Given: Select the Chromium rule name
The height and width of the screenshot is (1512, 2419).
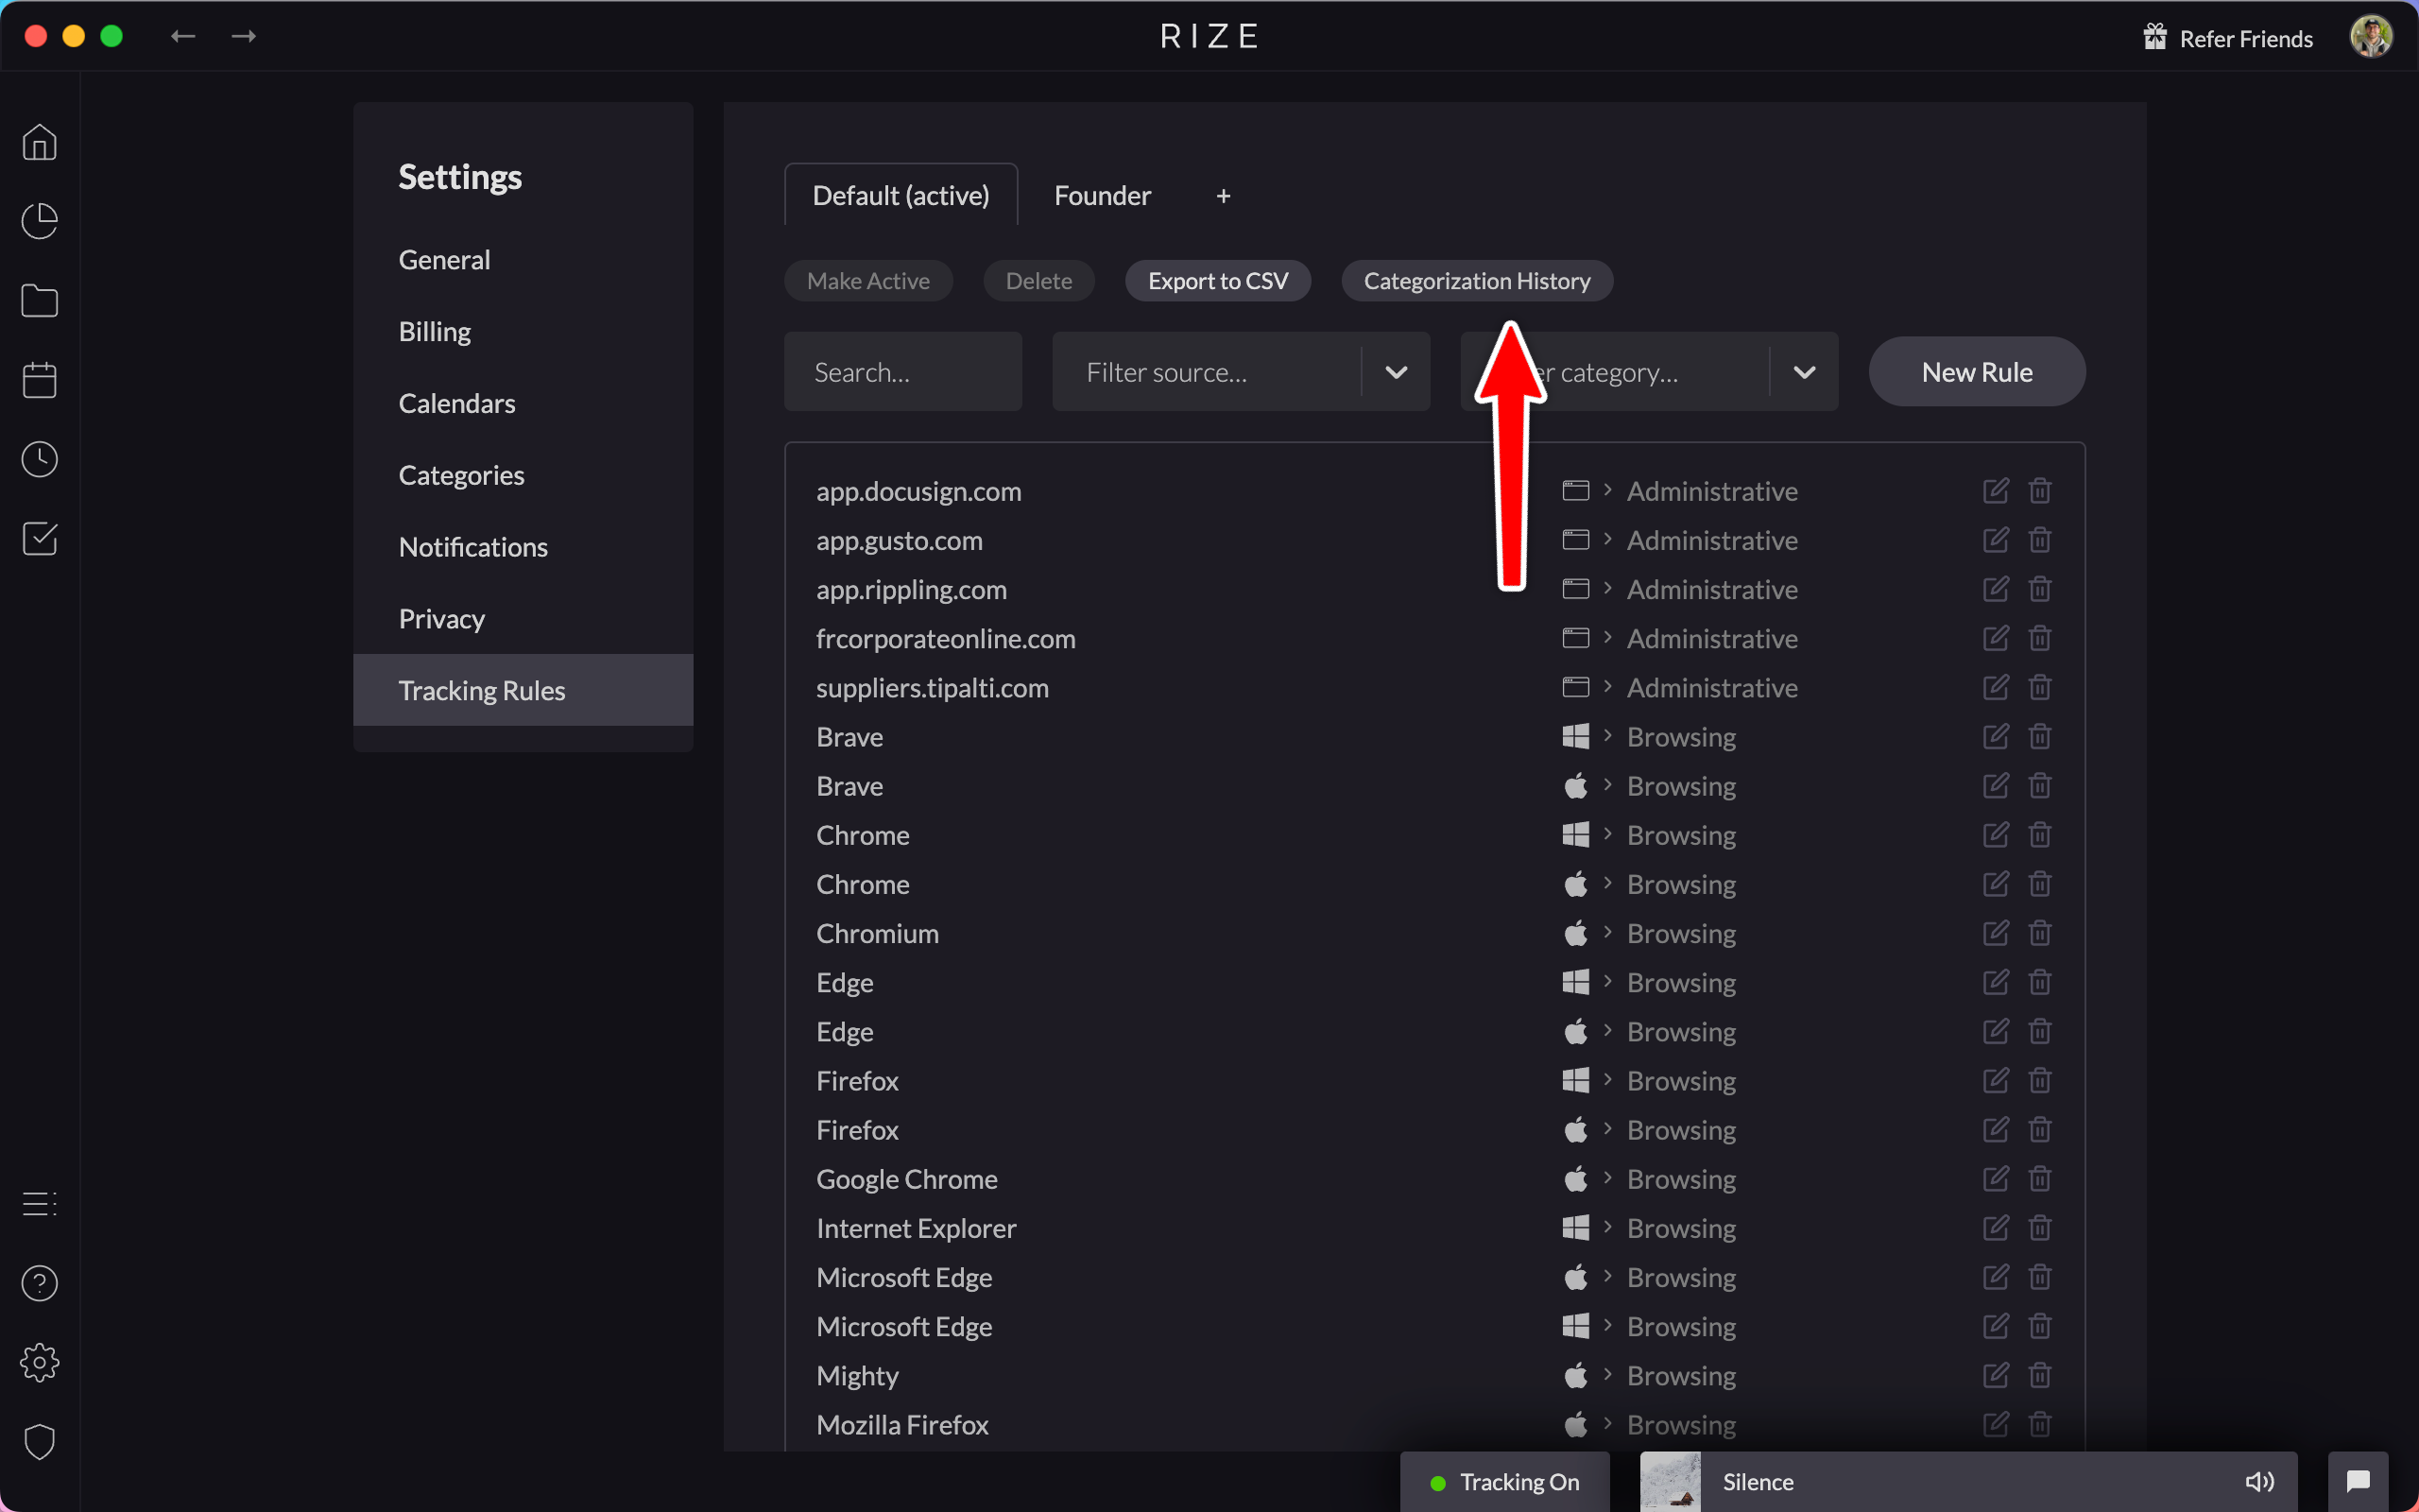Looking at the screenshot, I should (877, 933).
